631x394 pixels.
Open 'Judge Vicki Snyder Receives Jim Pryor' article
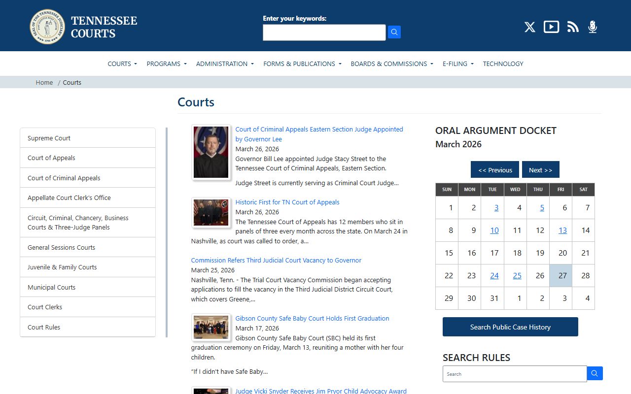coord(321,391)
